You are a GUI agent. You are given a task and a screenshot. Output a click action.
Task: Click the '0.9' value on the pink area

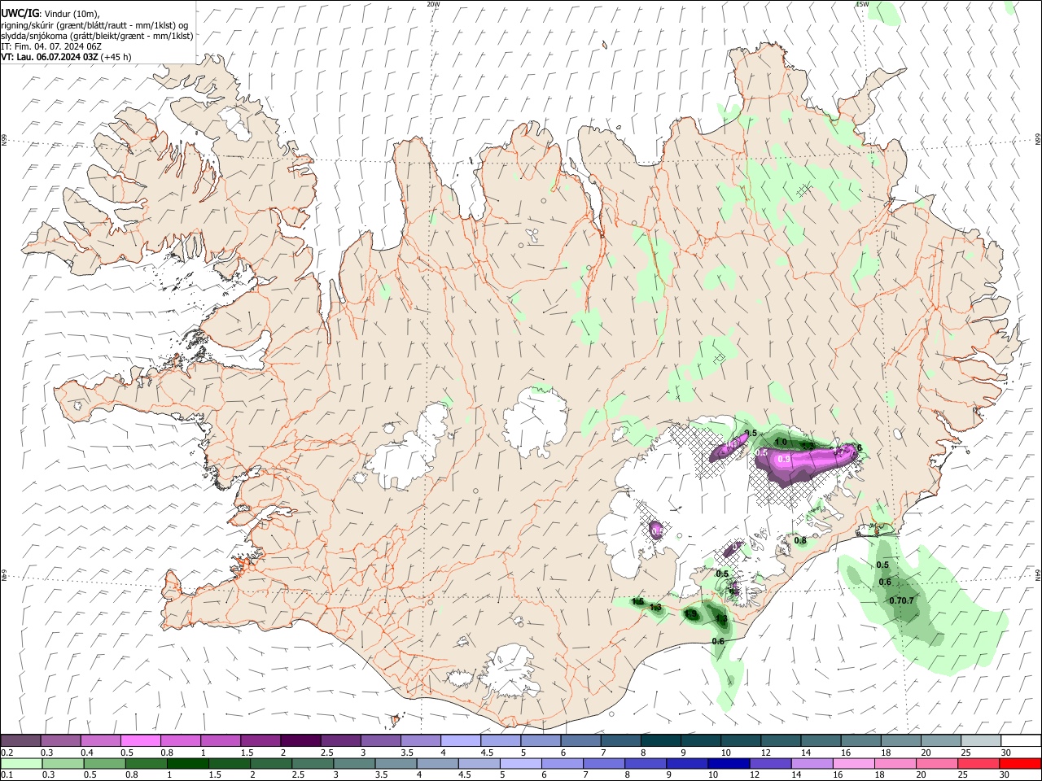(x=784, y=459)
